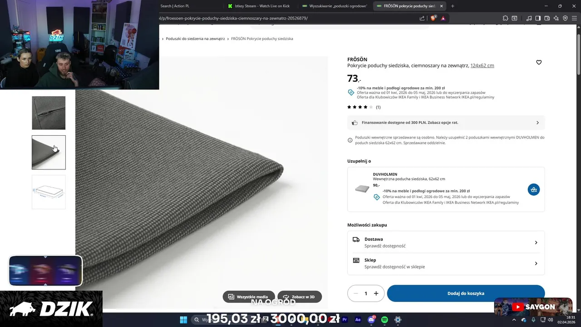This screenshot has height=327, width=581.
Task: Open After Effects from taskbar
Action: click(x=358, y=320)
